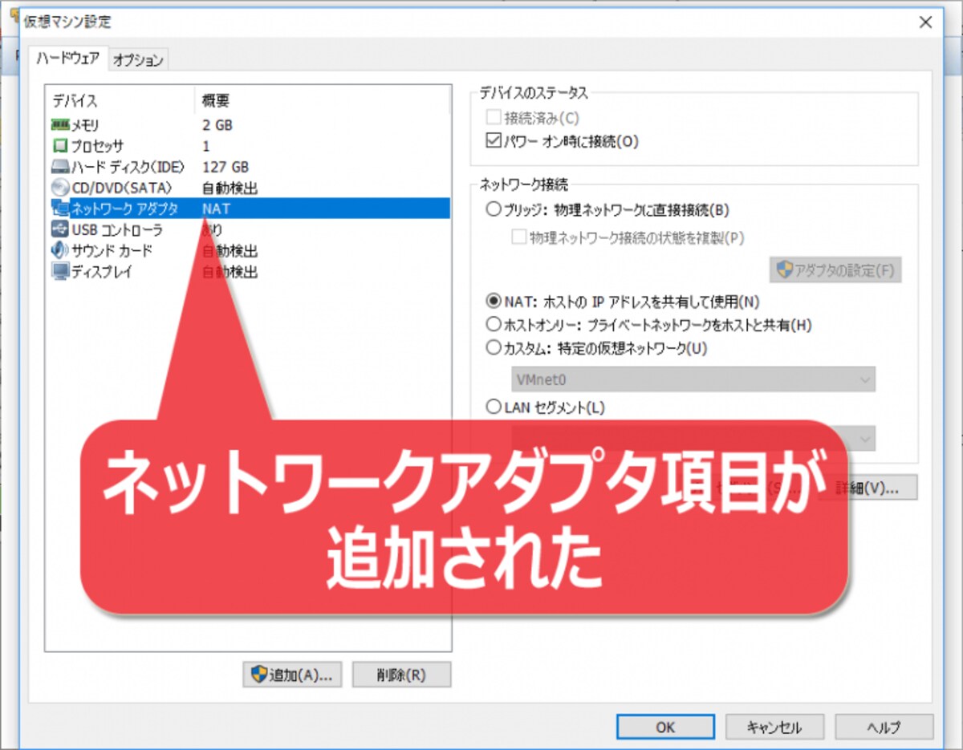The width and height of the screenshot is (963, 750).
Task: Click the 詳細(V)... button
Action: pyautogui.click(x=867, y=488)
